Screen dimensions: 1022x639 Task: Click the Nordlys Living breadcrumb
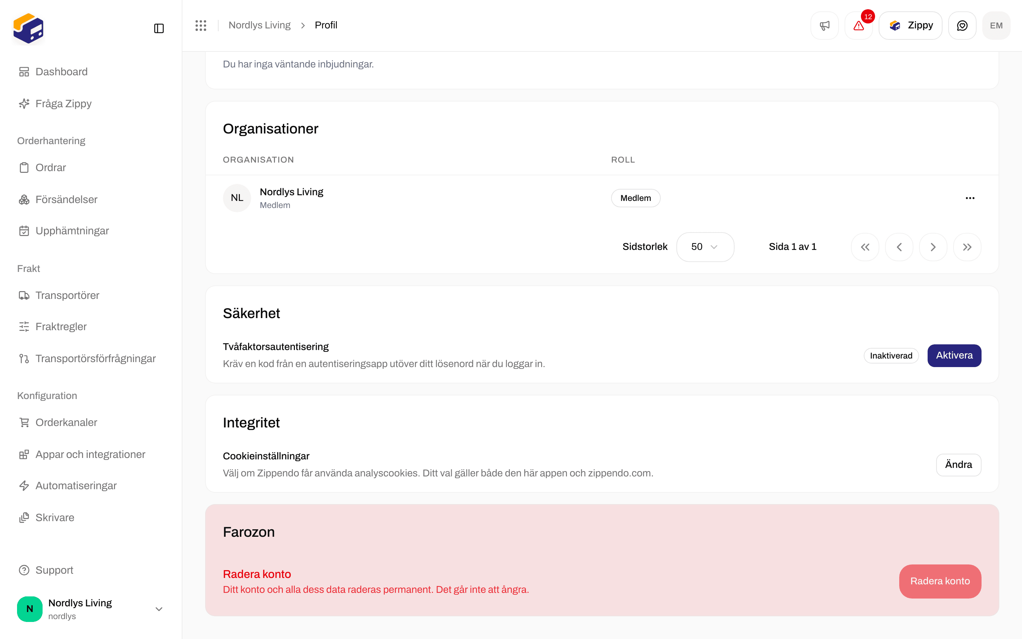point(259,25)
